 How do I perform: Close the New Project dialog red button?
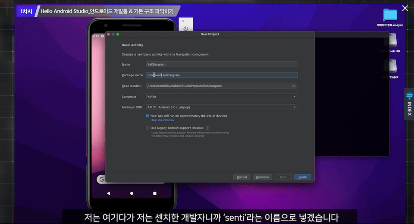coord(108,34)
